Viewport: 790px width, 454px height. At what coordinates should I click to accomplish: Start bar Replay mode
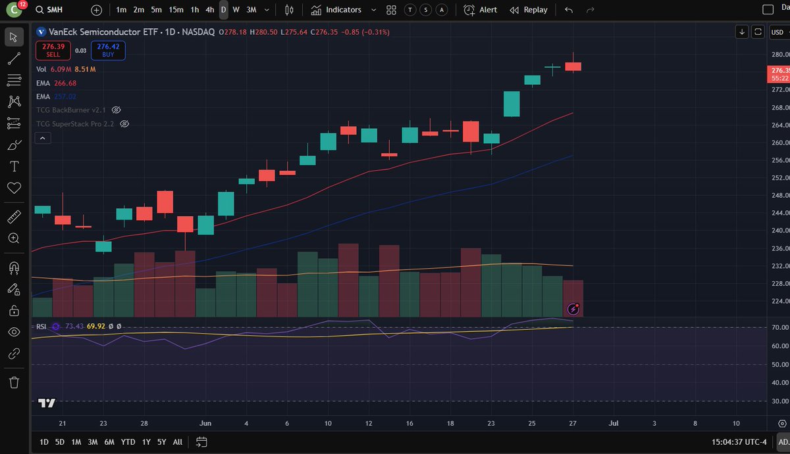tap(528, 10)
